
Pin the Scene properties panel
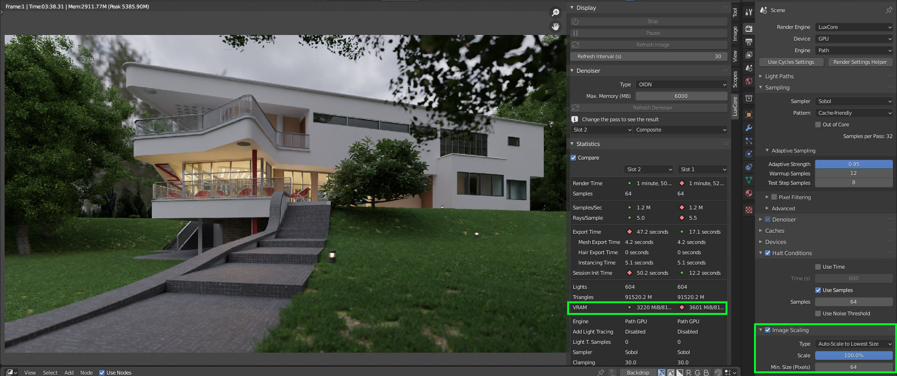889,10
